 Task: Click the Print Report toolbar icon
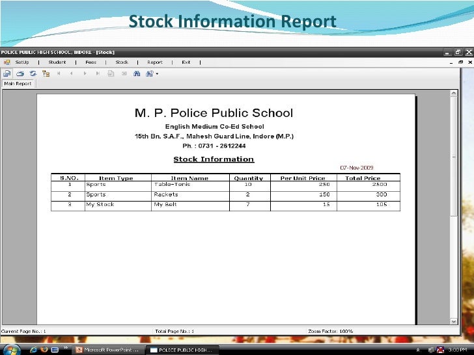20,73
